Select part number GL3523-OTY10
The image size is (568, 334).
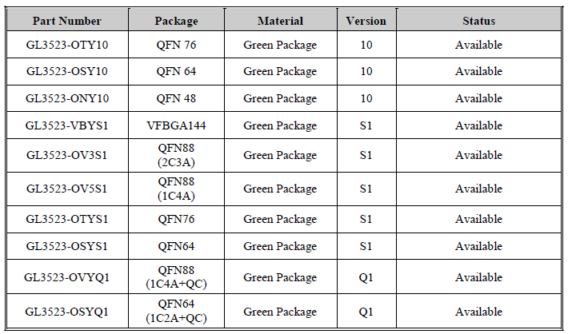tap(66, 45)
